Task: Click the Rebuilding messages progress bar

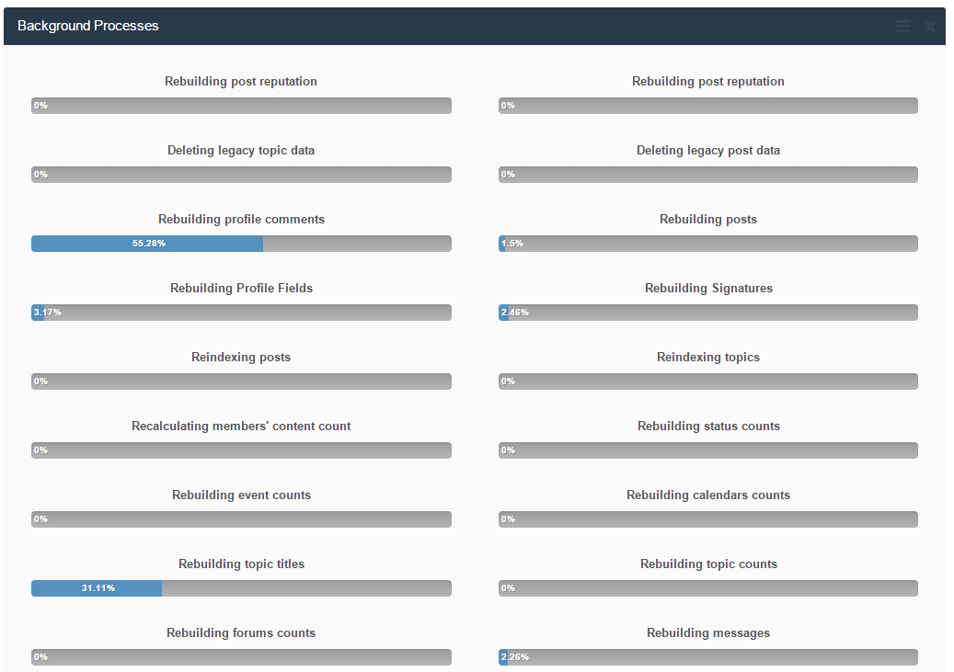Action: coord(708,657)
